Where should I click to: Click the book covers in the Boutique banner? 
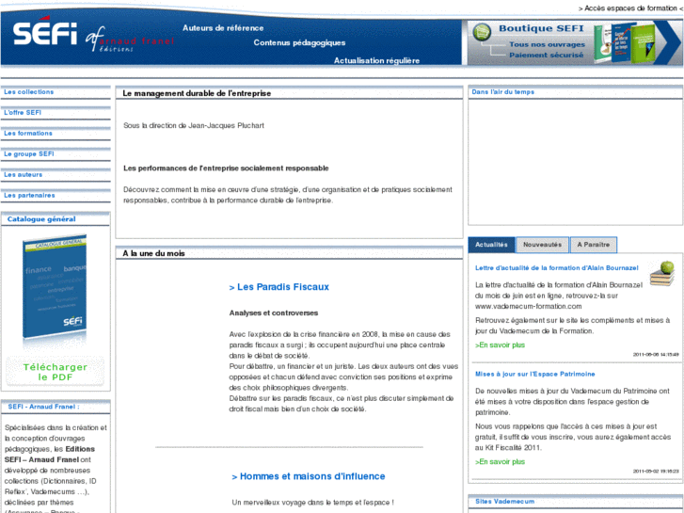point(624,42)
